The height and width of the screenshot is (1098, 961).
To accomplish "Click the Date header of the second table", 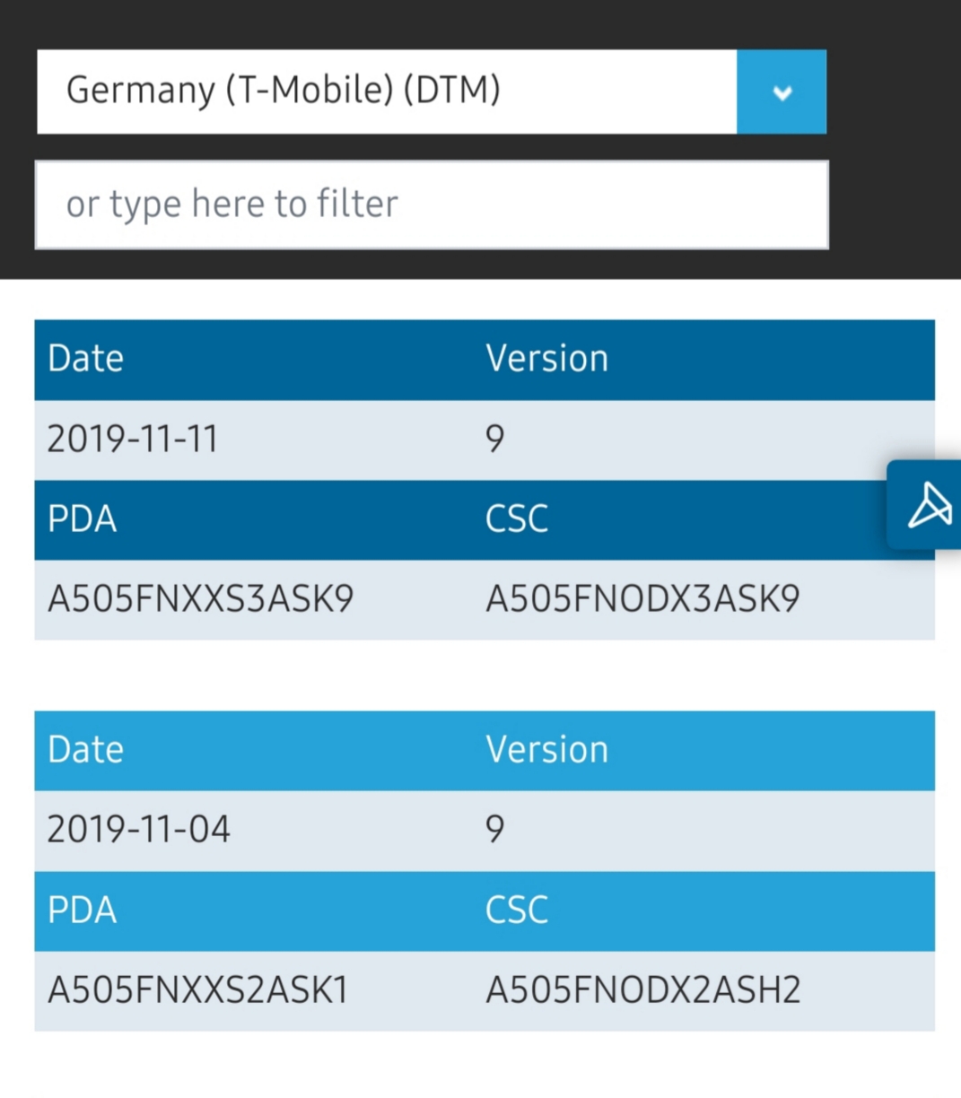I will tap(86, 750).
